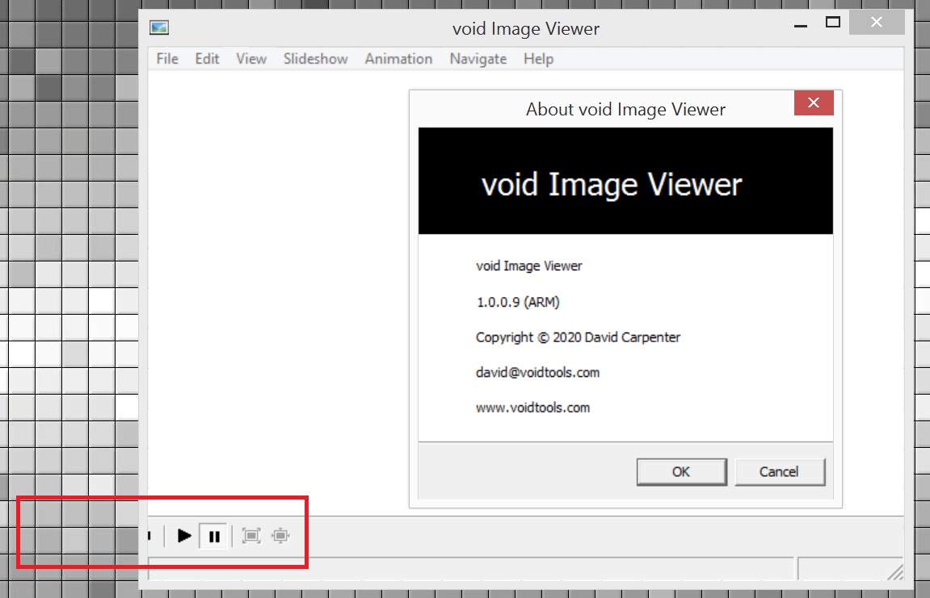930x598 pixels.
Task: Open the Navigate menu
Action: pyautogui.click(x=478, y=58)
